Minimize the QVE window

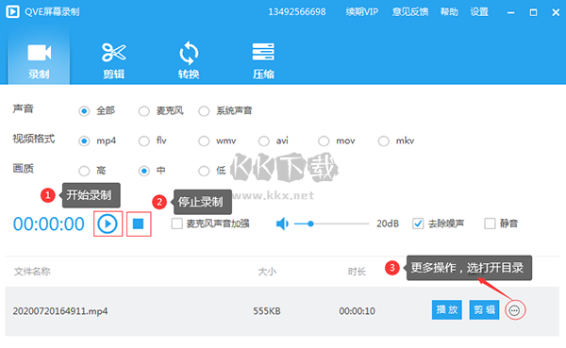click(510, 12)
